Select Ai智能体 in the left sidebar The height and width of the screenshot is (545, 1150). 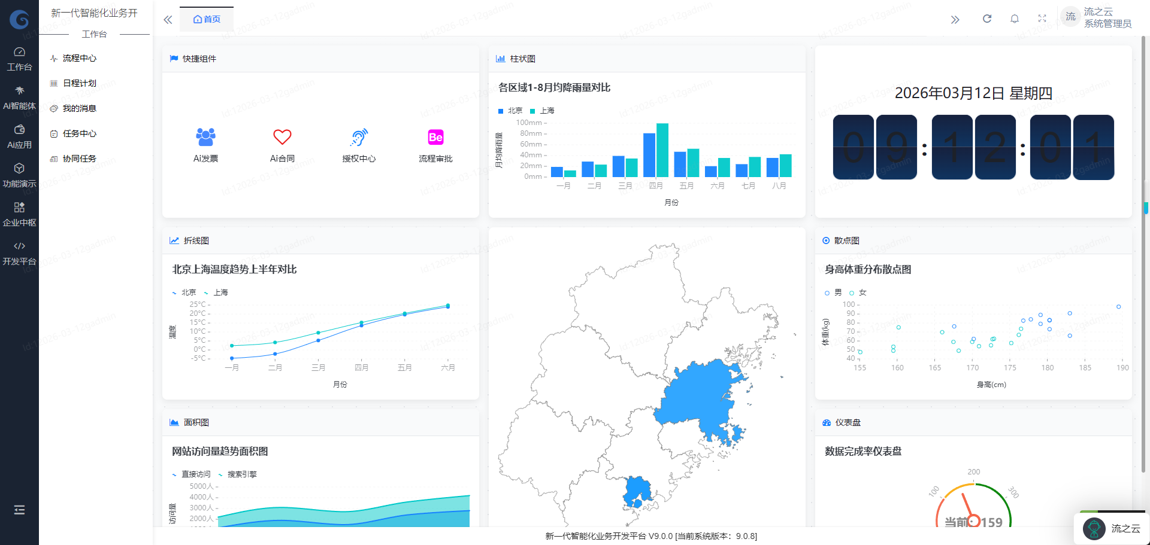tap(19, 96)
